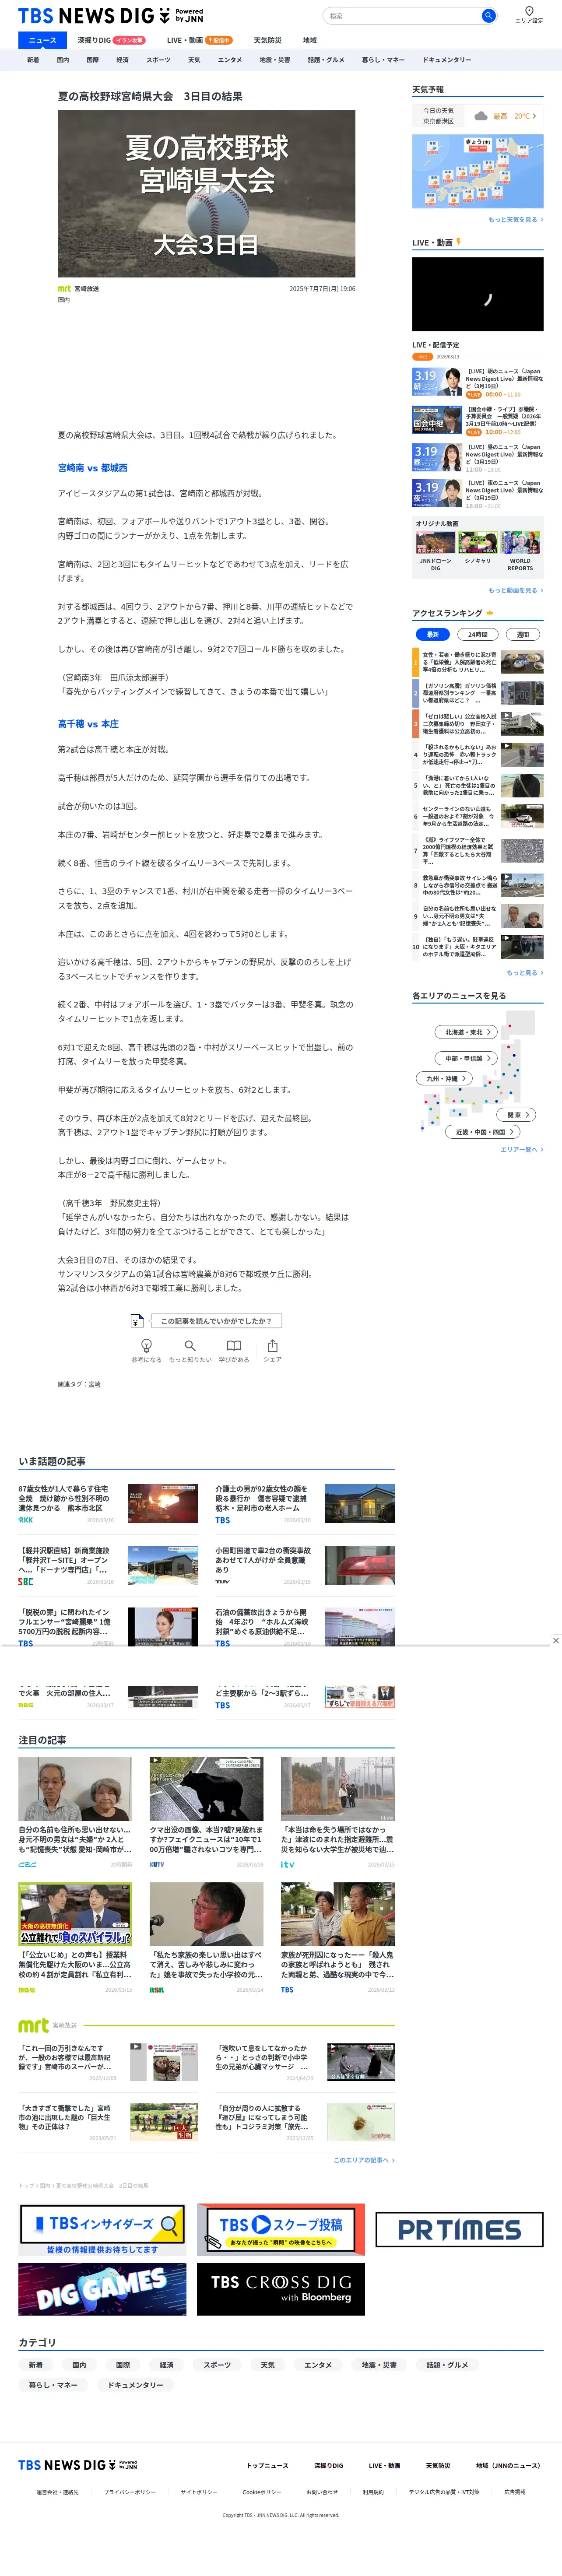The image size is (562, 2576).
Task: Open footer プライバシーポリシー link
Action: pos(129,2492)
